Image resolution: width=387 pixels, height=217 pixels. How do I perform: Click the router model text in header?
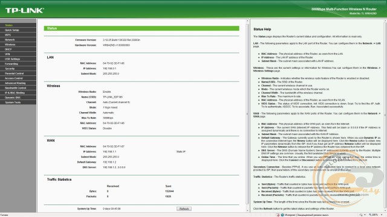(343, 9)
